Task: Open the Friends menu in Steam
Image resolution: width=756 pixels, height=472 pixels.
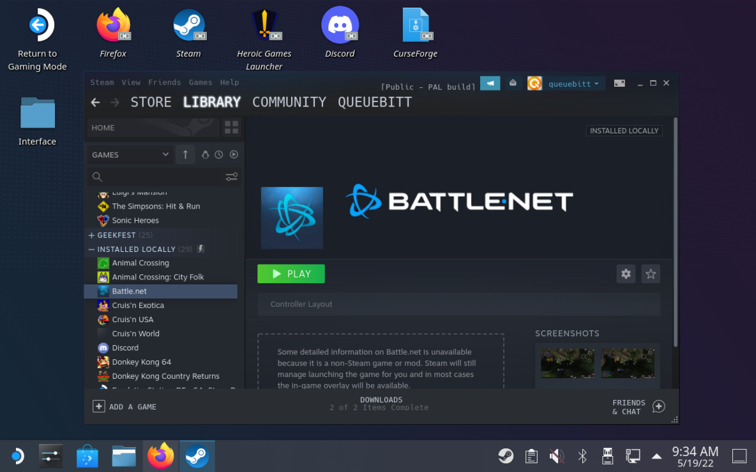Action: click(164, 82)
